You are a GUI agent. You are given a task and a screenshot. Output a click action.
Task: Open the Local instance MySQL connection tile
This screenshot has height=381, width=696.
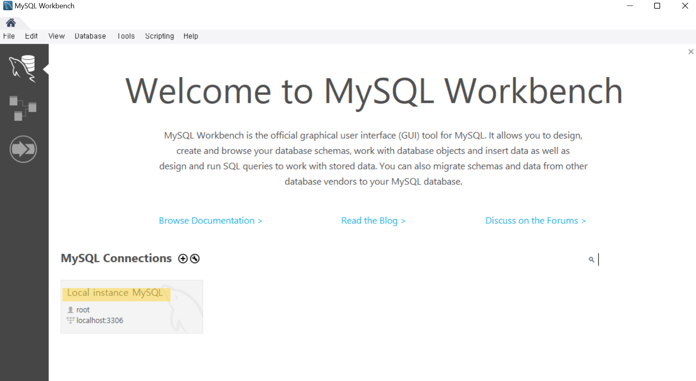click(x=132, y=307)
